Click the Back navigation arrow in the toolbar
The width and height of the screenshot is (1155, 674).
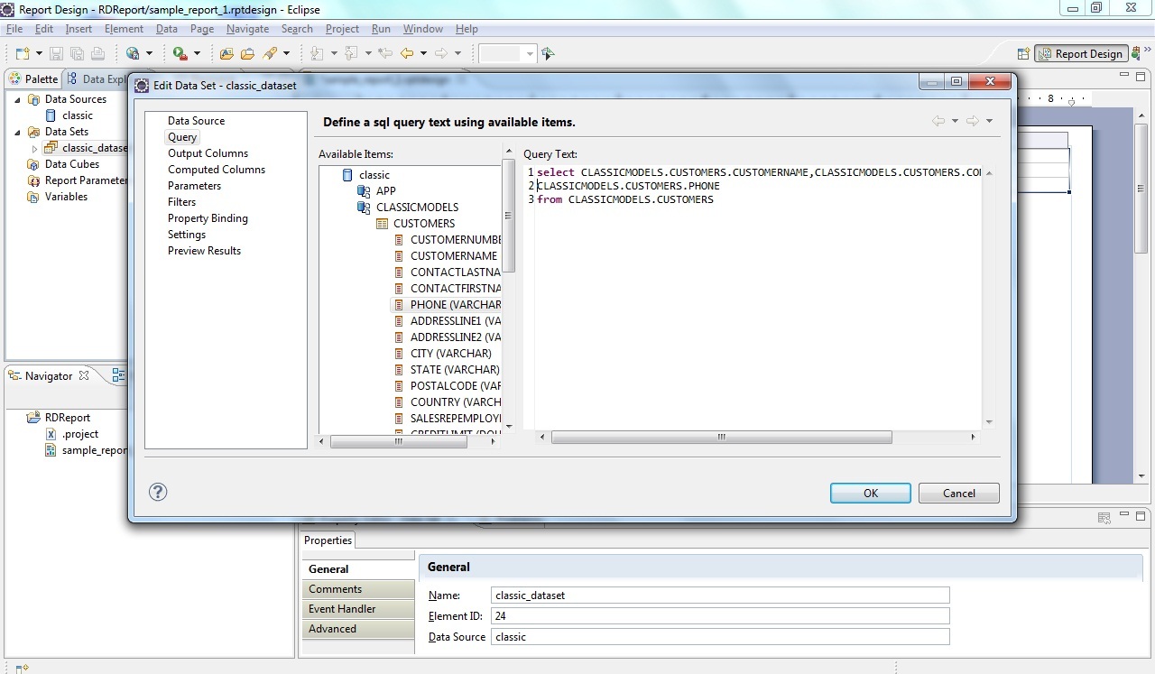point(408,53)
